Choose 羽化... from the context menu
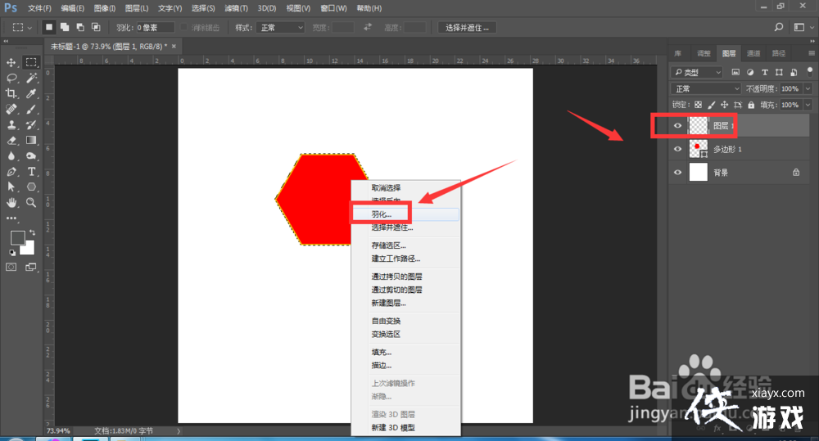 coord(382,214)
